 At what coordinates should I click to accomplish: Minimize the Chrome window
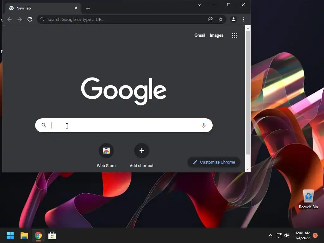[214, 5]
